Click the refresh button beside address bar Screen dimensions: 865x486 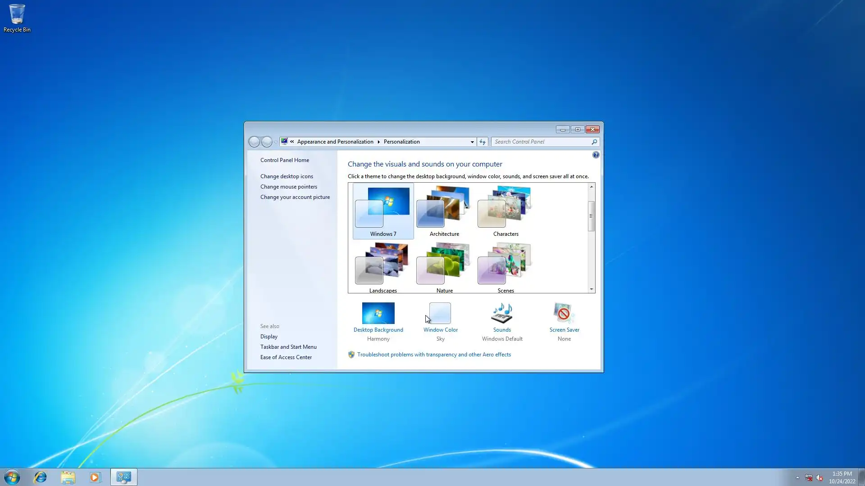[483, 142]
